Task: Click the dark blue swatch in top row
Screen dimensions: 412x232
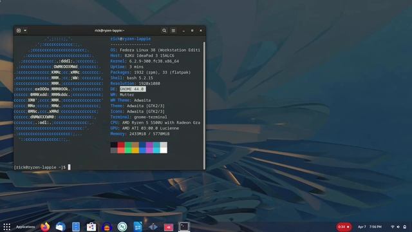Action: [x=142, y=144]
